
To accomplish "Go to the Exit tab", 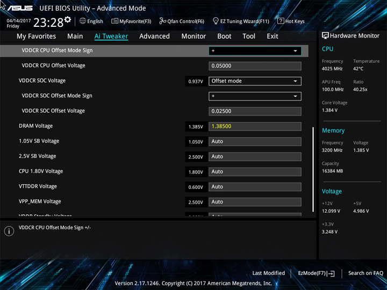I will (x=273, y=37).
